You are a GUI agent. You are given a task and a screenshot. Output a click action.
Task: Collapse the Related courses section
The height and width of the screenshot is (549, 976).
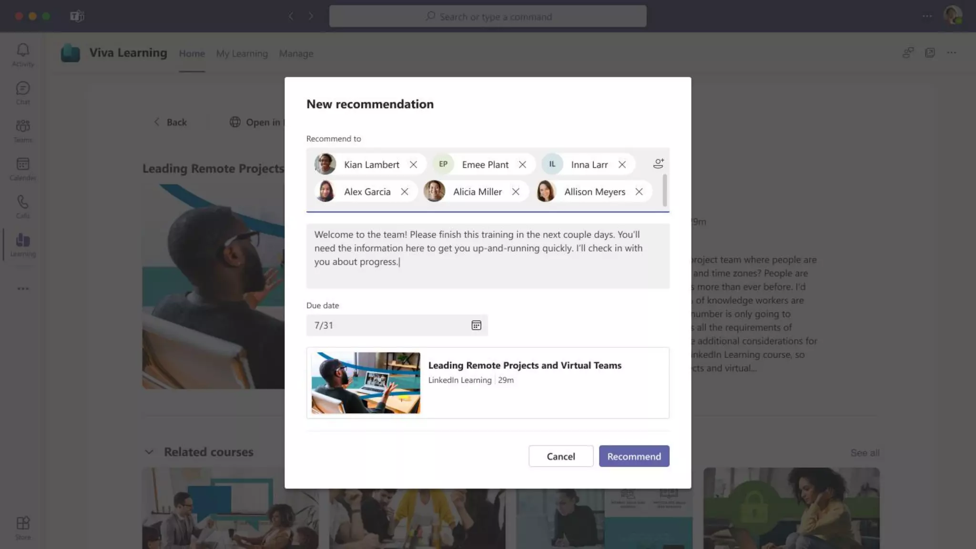(149, 452)
